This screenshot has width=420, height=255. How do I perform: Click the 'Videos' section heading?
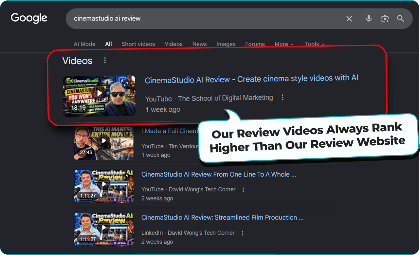click(78, 61)
